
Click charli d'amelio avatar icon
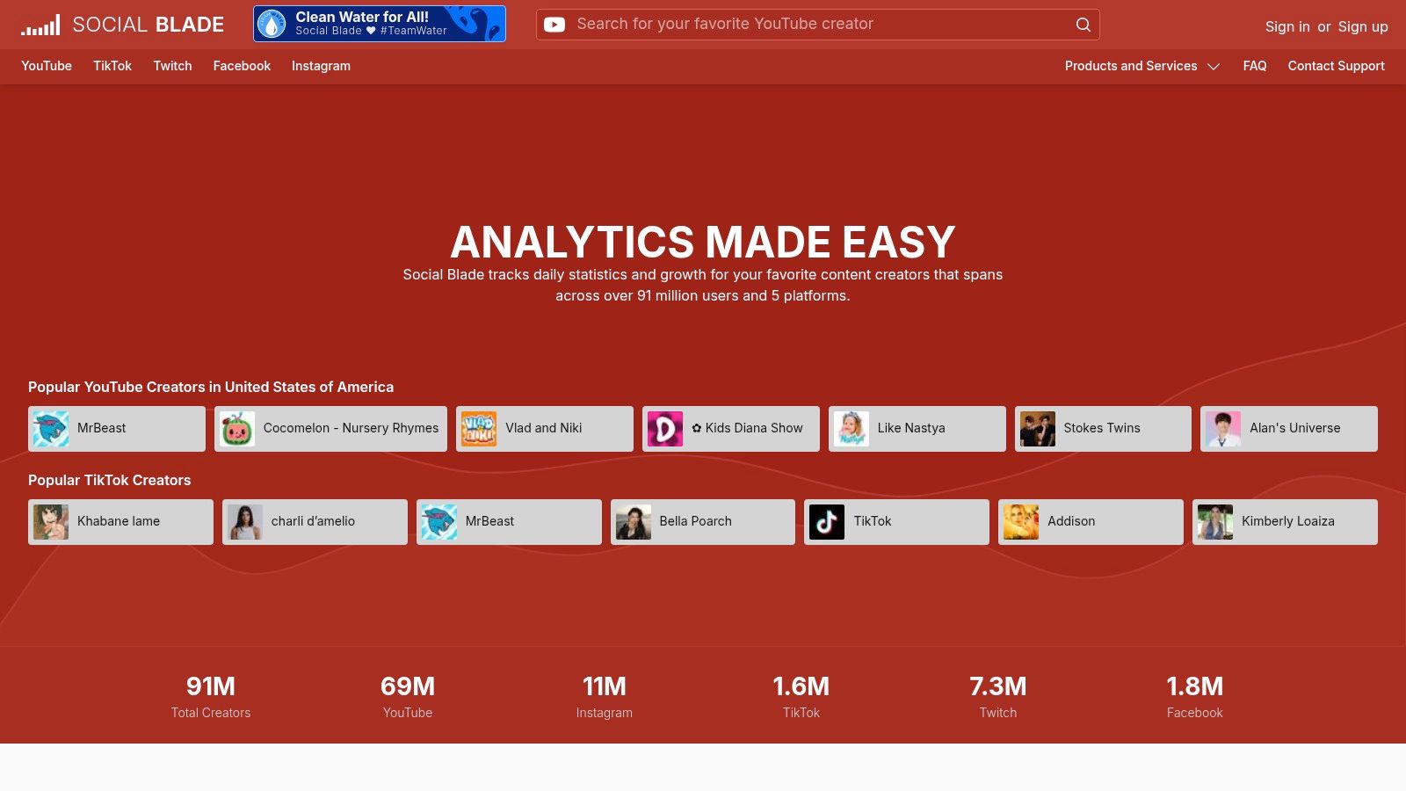245,522
